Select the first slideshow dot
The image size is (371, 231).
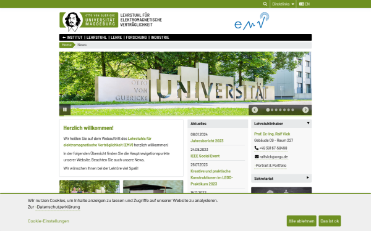coord(268,110)
